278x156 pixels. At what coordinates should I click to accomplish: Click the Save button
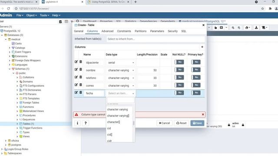pyautogui.click(x=197, y=123)
